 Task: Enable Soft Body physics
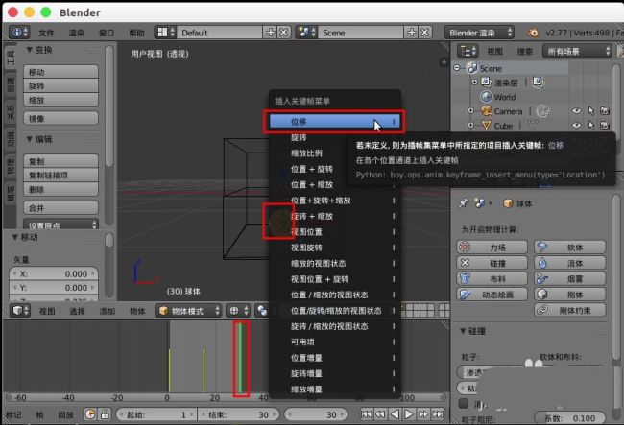tap(570, 248)
